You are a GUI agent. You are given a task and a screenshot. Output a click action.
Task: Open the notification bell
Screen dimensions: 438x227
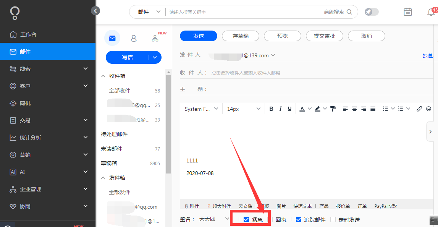pos(431,12)
